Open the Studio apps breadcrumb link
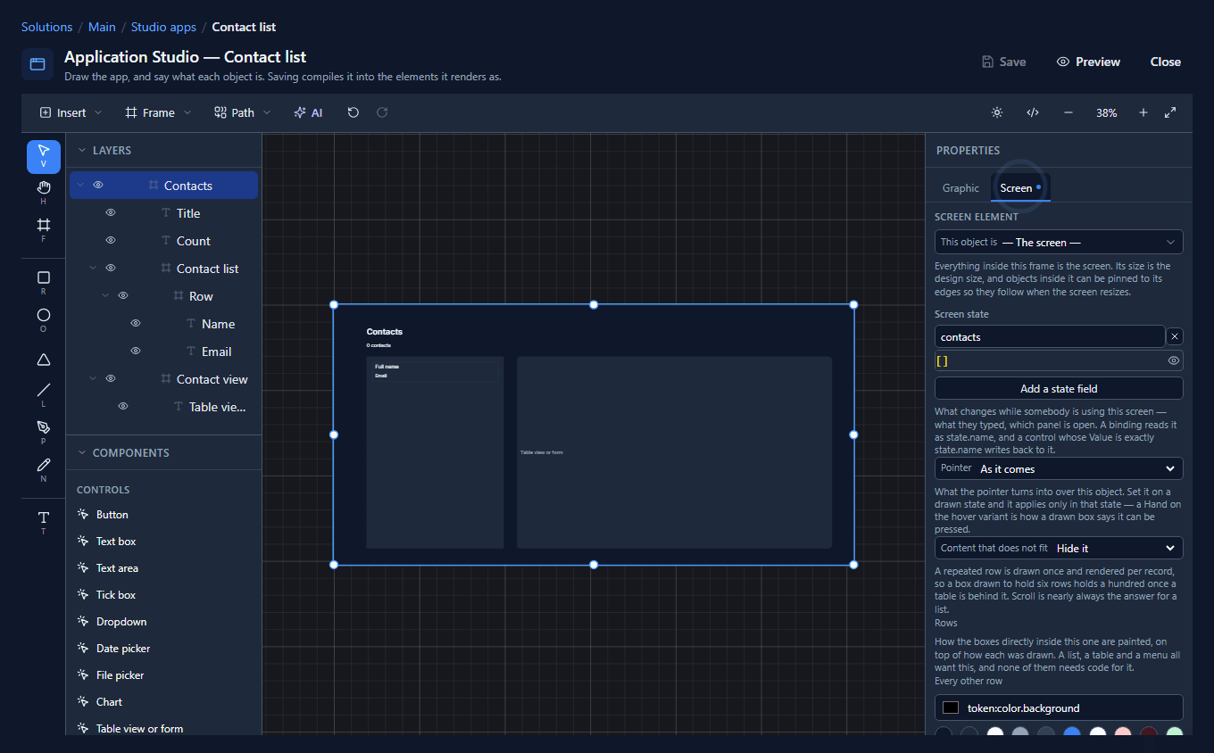The width and height of the screenshot is (1214, 753). [163, 28]
